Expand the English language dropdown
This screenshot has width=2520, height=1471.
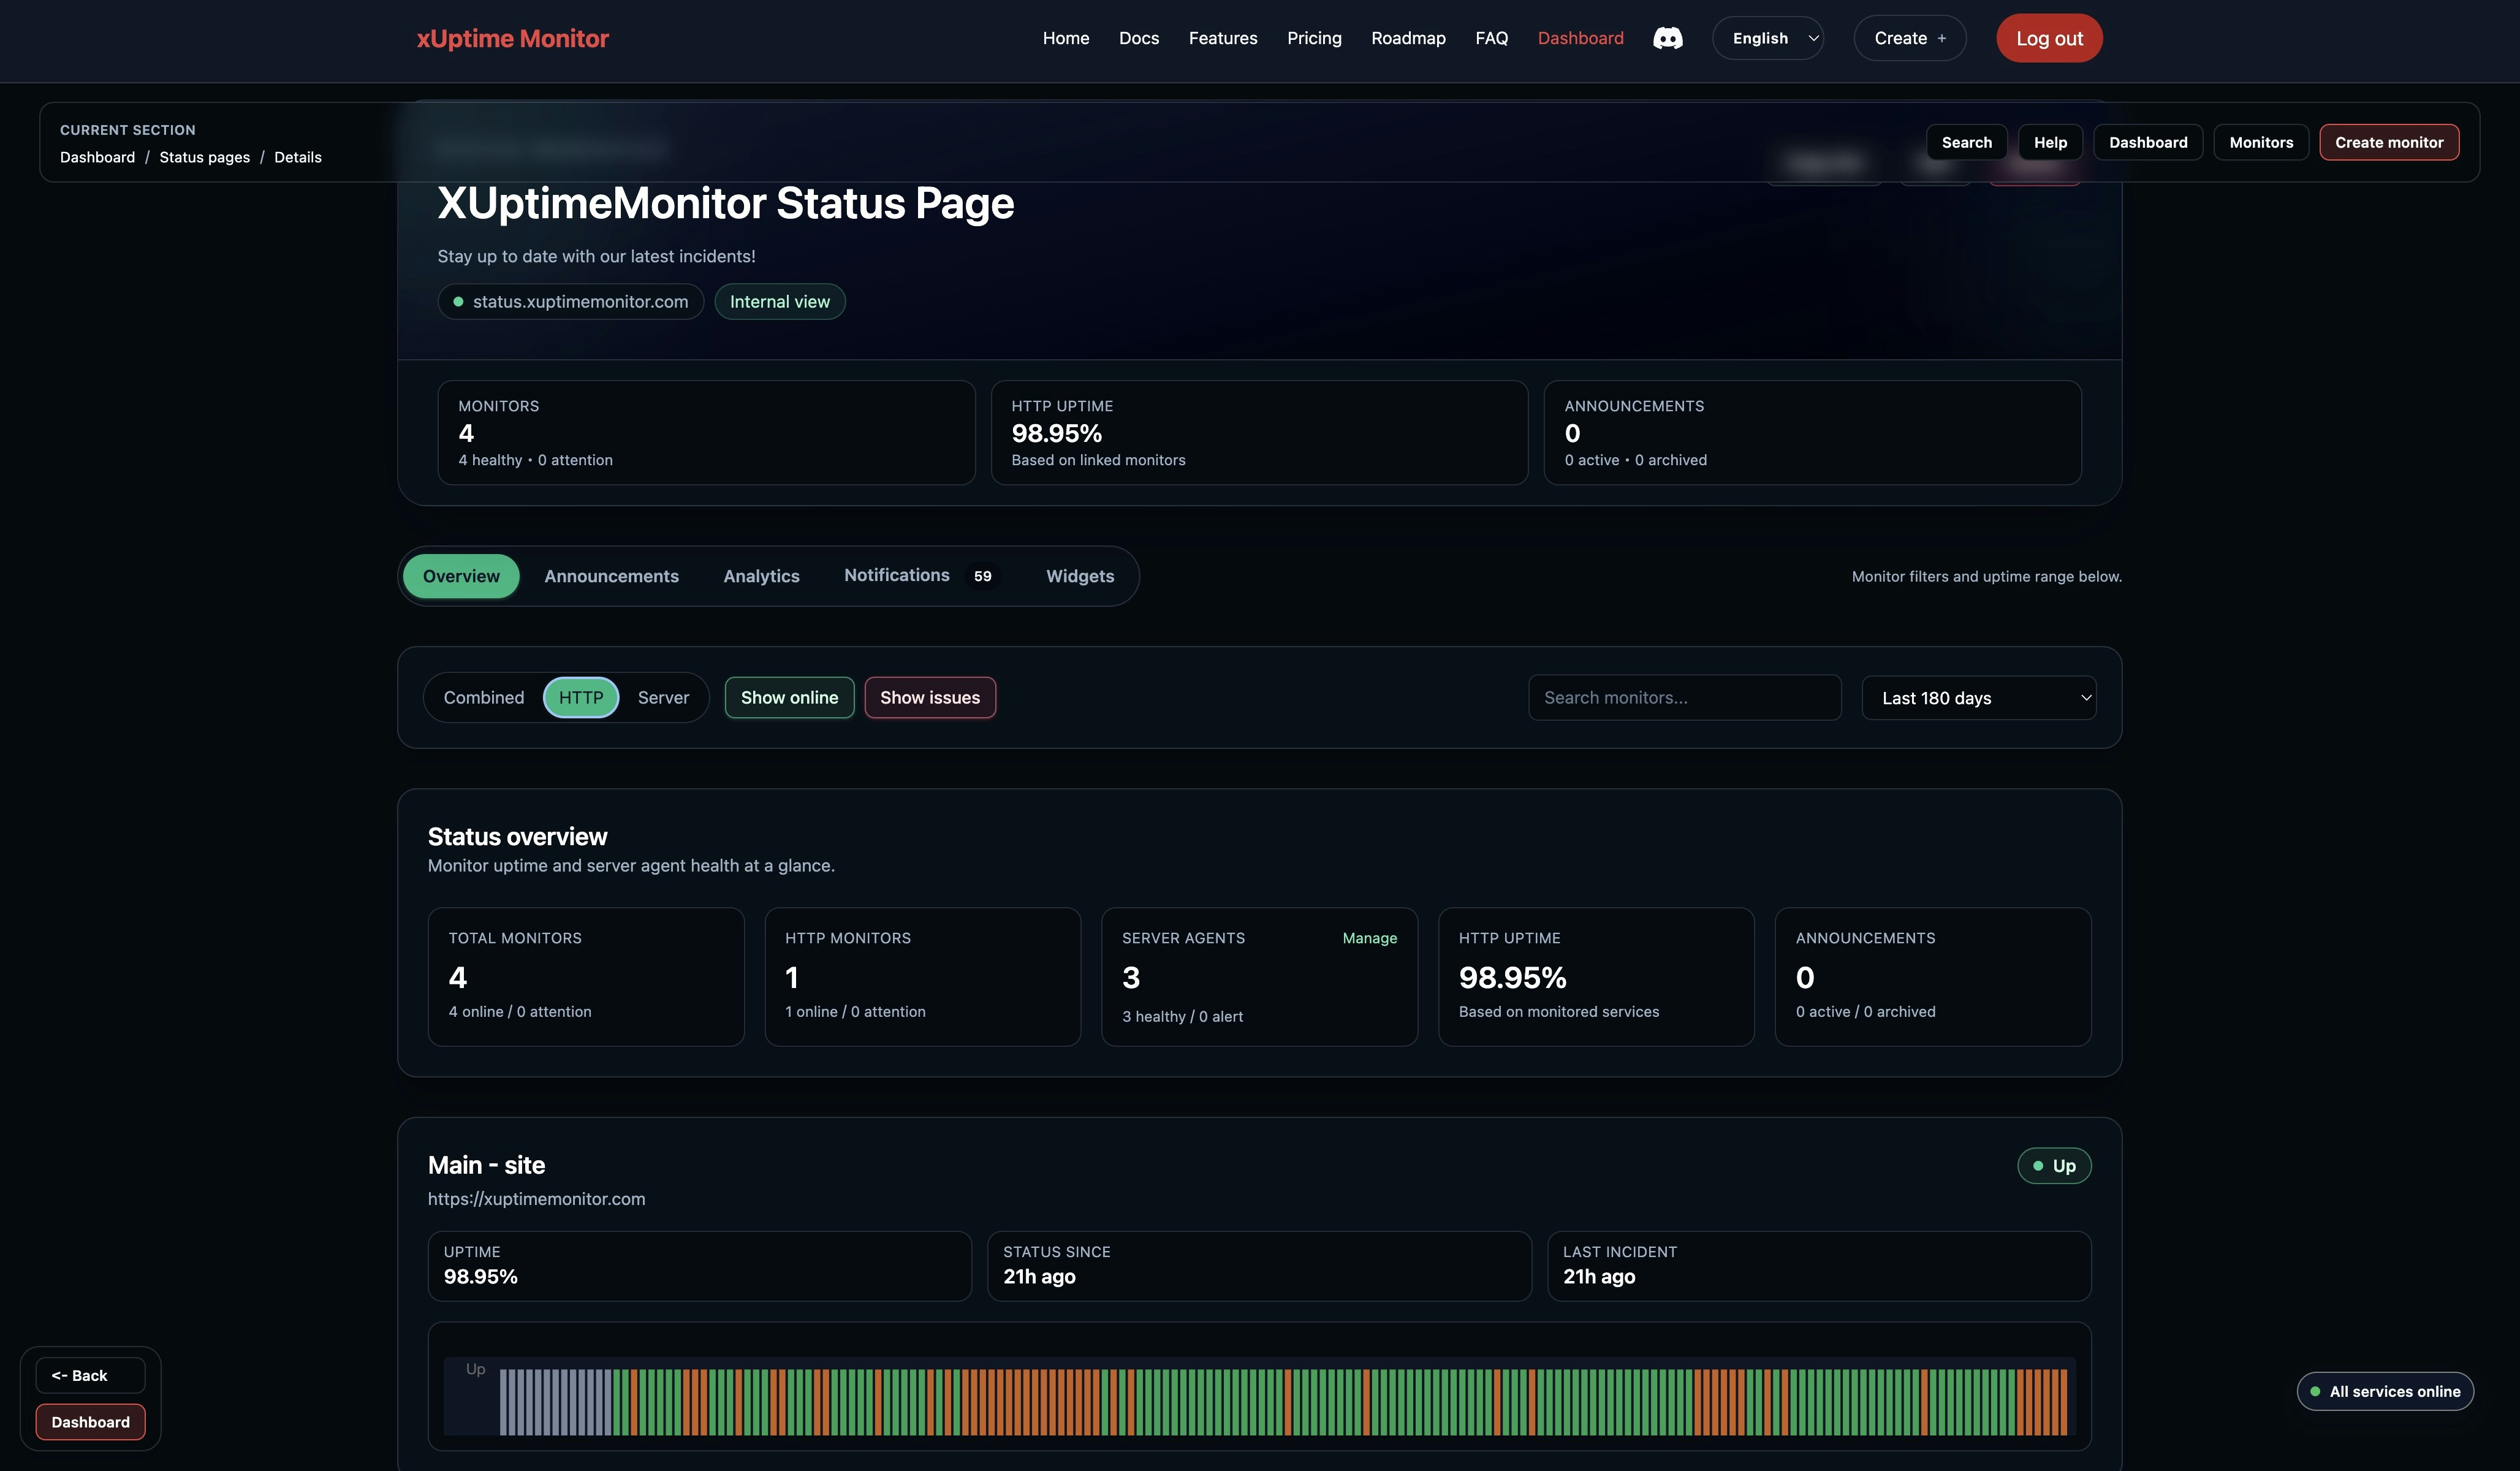click(1768, 38)
